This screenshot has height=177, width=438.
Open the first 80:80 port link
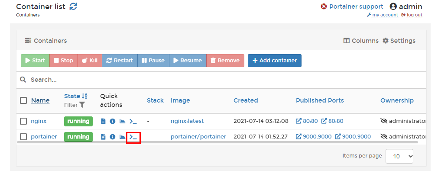click(x=307, y=121)
